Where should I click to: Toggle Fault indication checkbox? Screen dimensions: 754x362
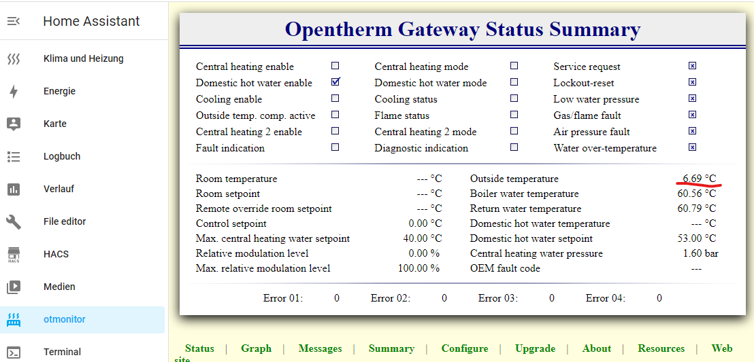(x=335, y=147)
